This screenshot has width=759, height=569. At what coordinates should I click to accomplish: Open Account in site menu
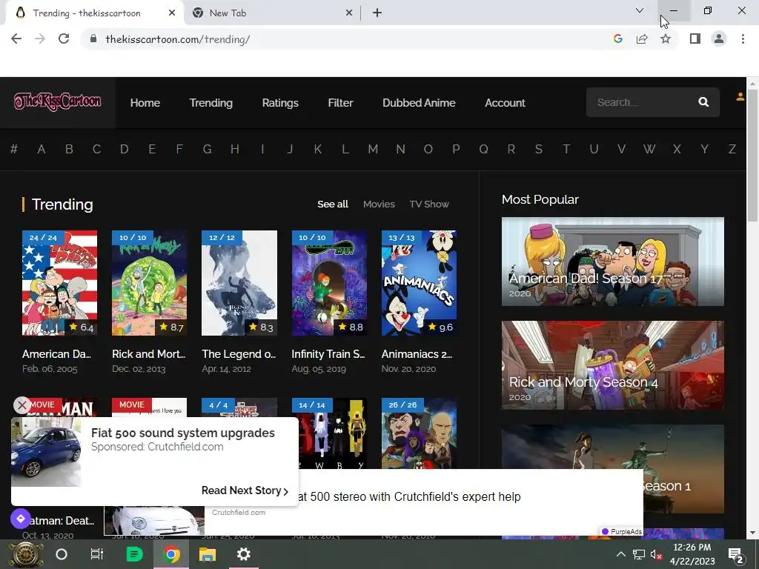tap(505, 102)
